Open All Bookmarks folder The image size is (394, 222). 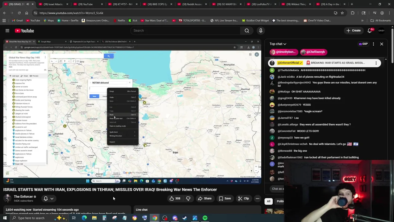click(380, 21)
